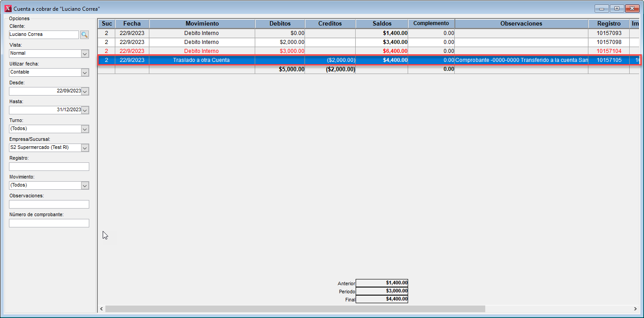Focus the Observaciones filter field
Screen dimensions: 644x318
pyautogui.click(x=49, y=204)
